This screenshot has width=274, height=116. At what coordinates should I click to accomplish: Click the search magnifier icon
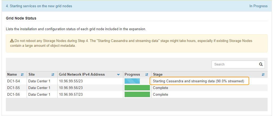tap(261, 64)
